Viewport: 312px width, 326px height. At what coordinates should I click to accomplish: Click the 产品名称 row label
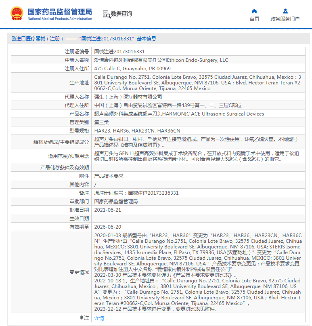tap(79, 114)
